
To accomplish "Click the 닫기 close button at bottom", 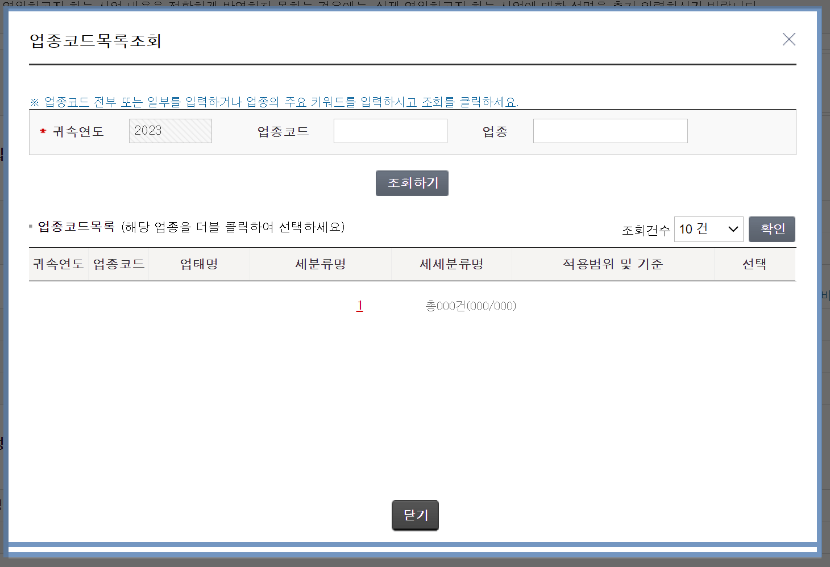I will point(414,515).
